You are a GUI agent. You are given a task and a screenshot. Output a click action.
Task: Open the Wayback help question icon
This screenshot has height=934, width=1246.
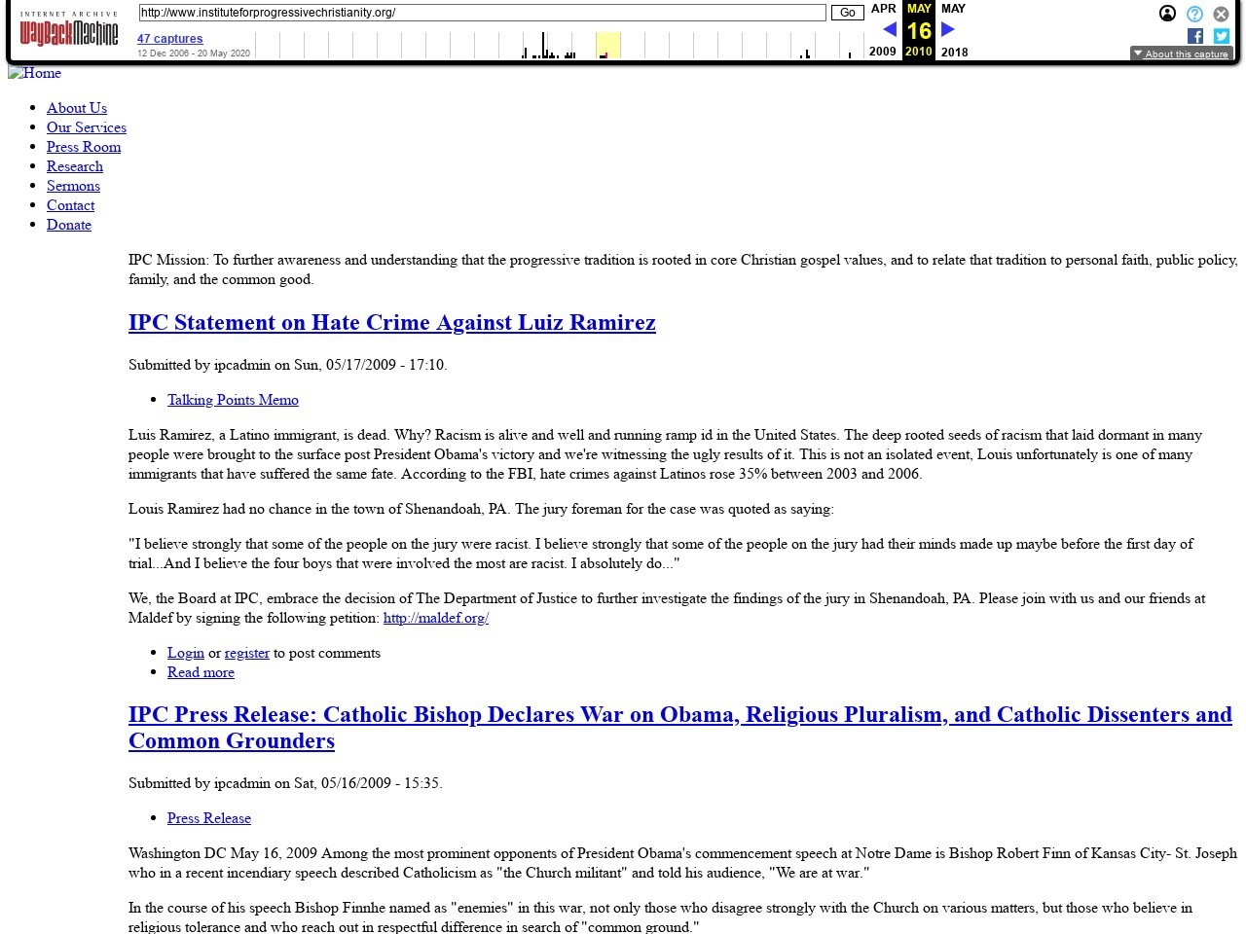(1194, 14)
